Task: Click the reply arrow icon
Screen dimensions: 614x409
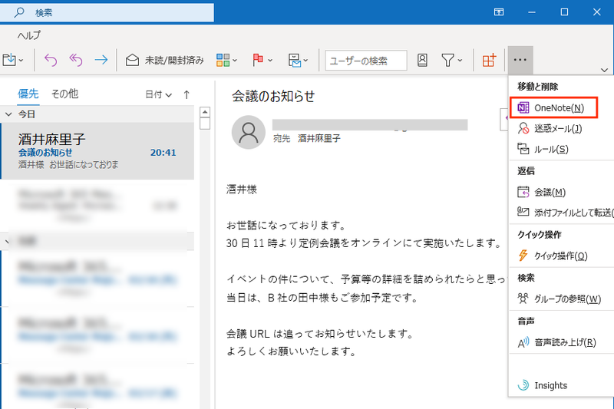Action: pyautogui.click(x=51, y=60)
